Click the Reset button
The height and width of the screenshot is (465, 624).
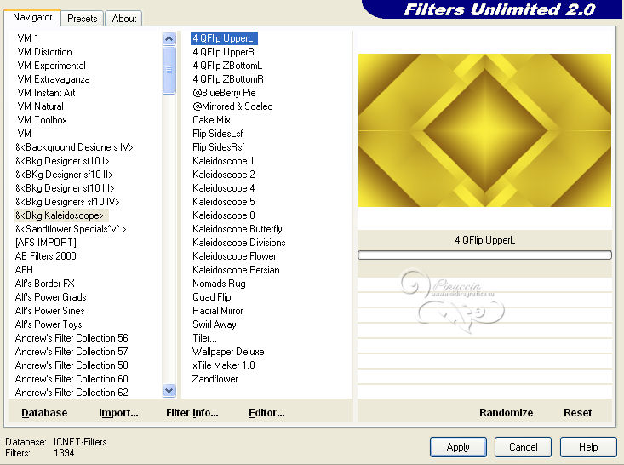(x=577, y=413)
